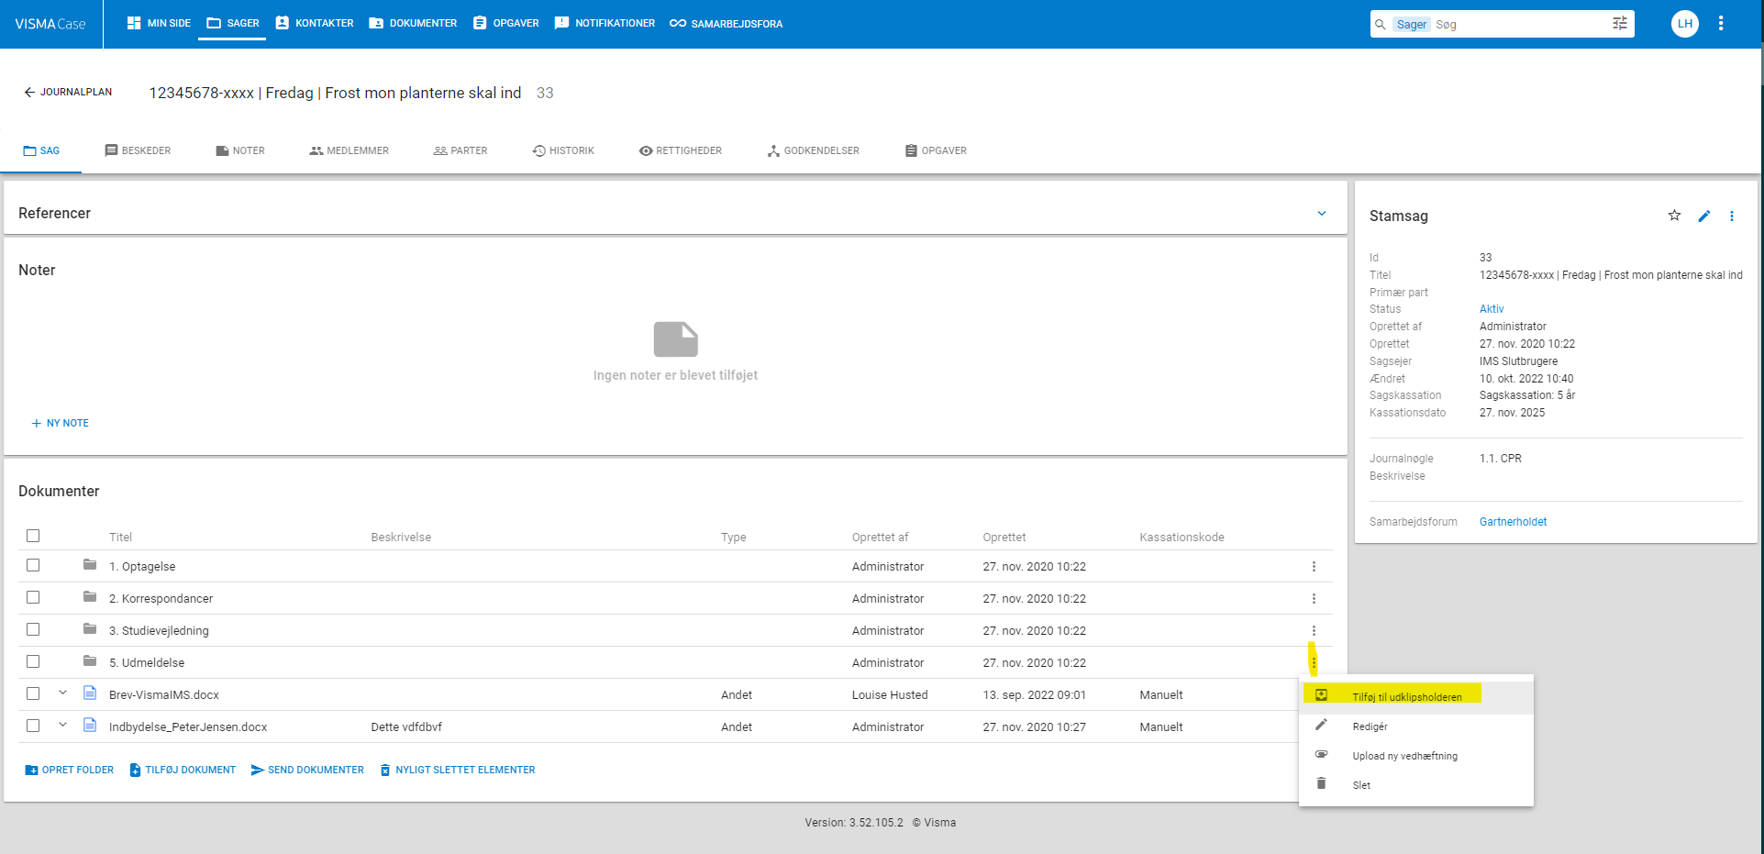1764x854 pixels.
Task: Choose Slet in the context menu
Action: coord(1416,785)
